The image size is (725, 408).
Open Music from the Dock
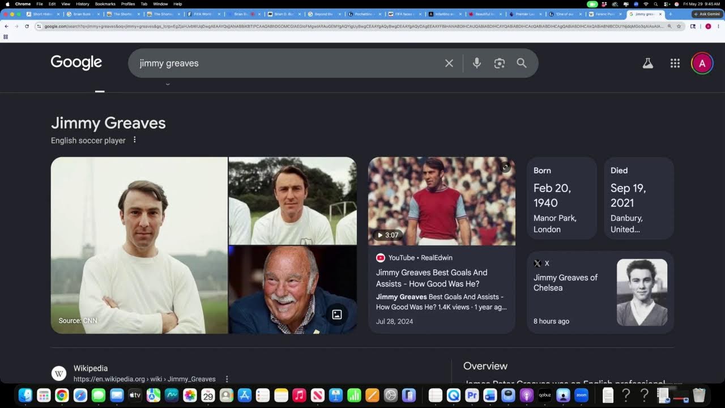point(299,395)
